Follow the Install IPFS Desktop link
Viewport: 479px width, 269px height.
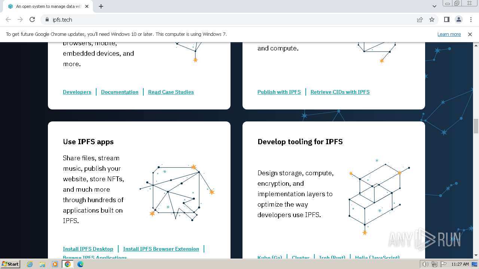pyautogui.click(x=88, y=249)
